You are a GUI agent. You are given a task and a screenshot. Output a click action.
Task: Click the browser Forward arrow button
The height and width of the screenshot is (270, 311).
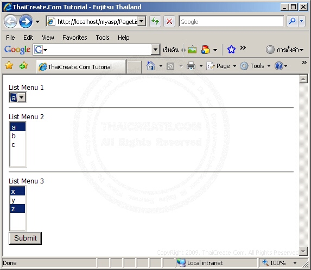26,21
